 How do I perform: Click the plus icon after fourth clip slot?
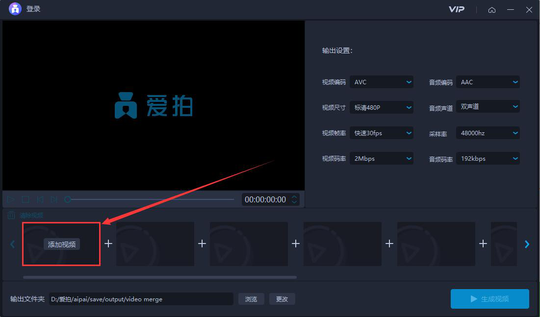click(389, 244)
